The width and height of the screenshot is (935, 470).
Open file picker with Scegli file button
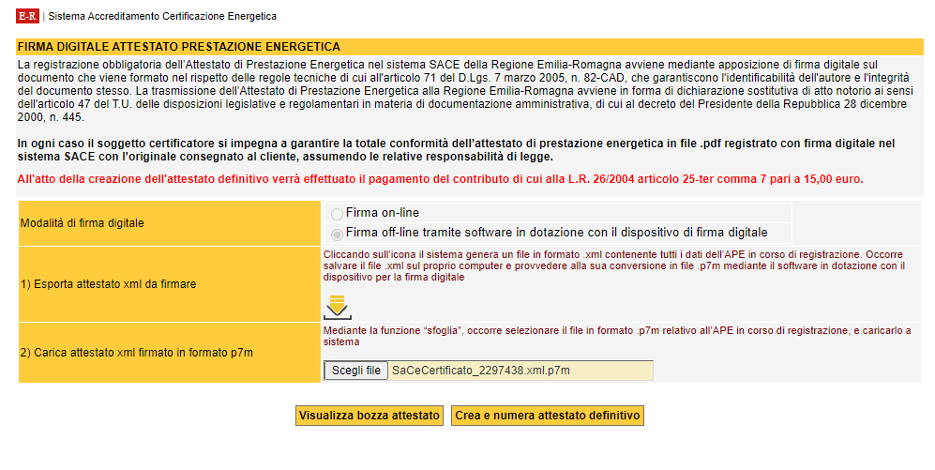click(x=356, y=371)
